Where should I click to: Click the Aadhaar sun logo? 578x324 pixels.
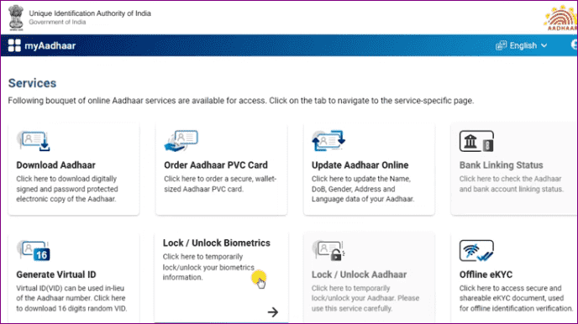[560, 18]
